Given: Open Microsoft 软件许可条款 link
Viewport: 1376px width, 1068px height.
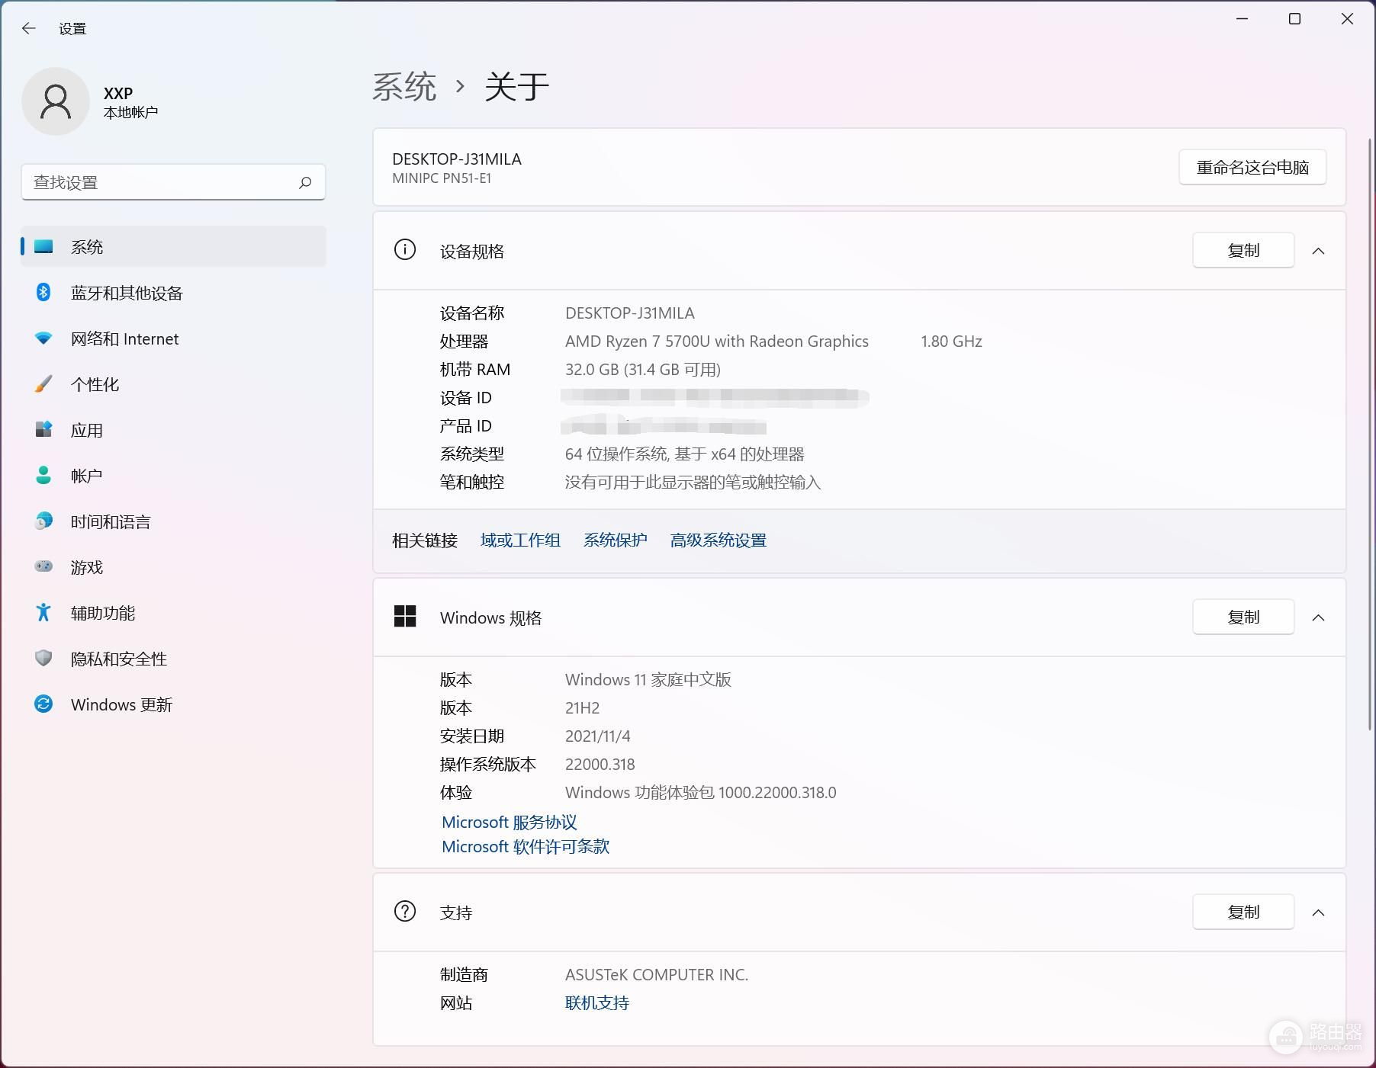Looking at the screenshot, I should [x=526, y=846].
